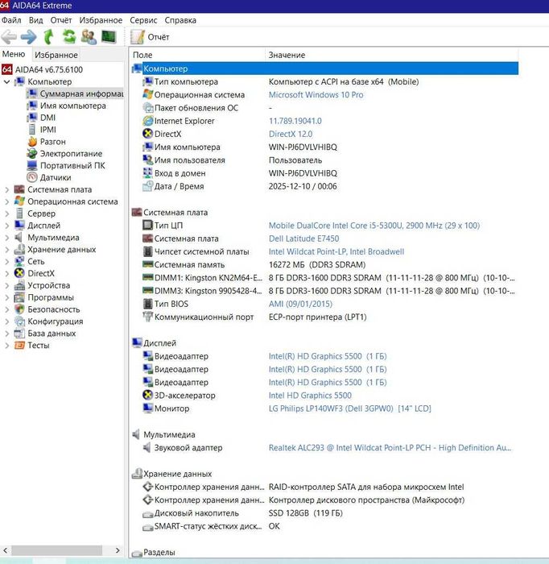Viewport: 549px width, 564px height.
Task: Open Mobile DualCore Intel Core i5-5300U link
Action: pyautogui.click(x=374, y=226)
